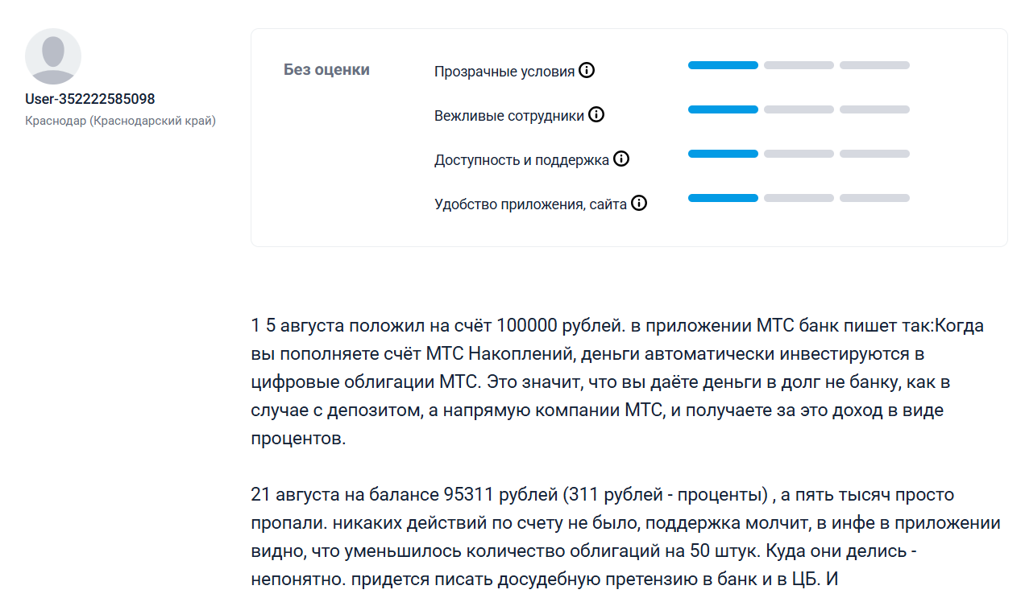Click the Удобство приложения, сайта label
Screen dimensions: 1021x598
(x=530, y=204)
